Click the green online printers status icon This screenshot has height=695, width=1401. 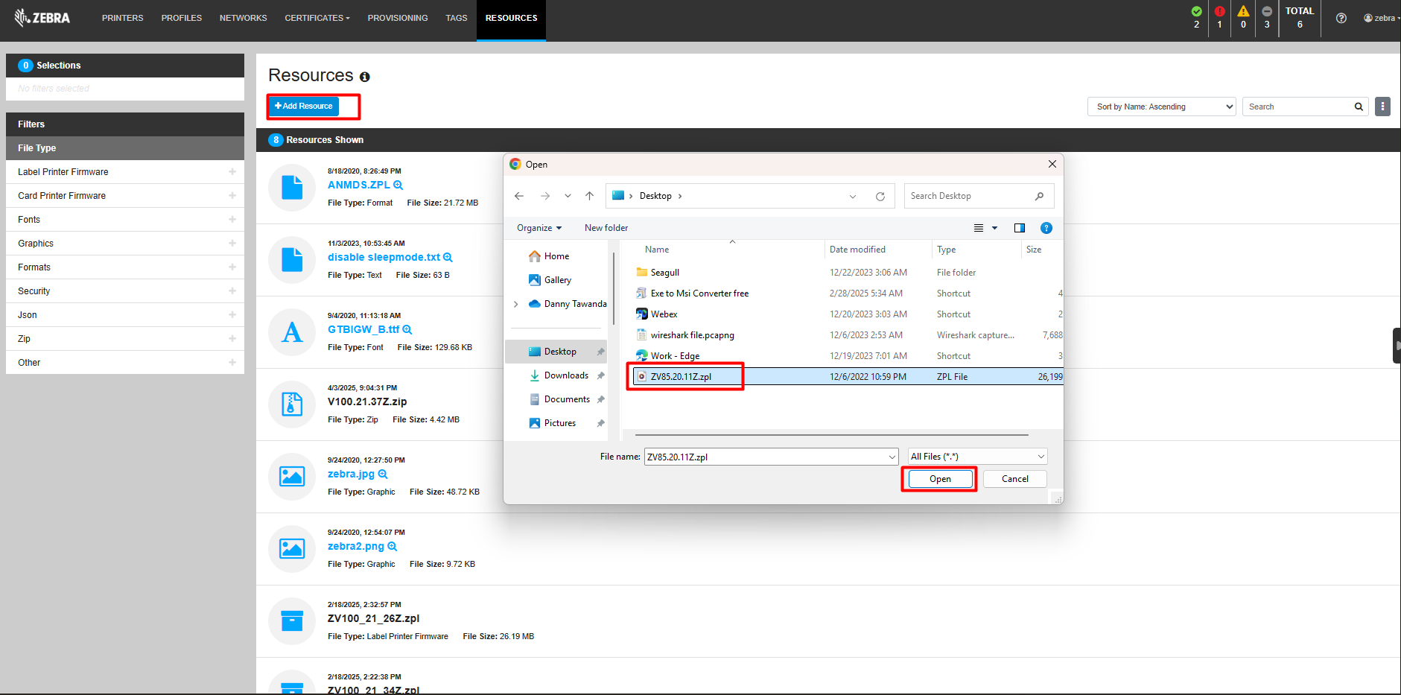coord(1196,11)
